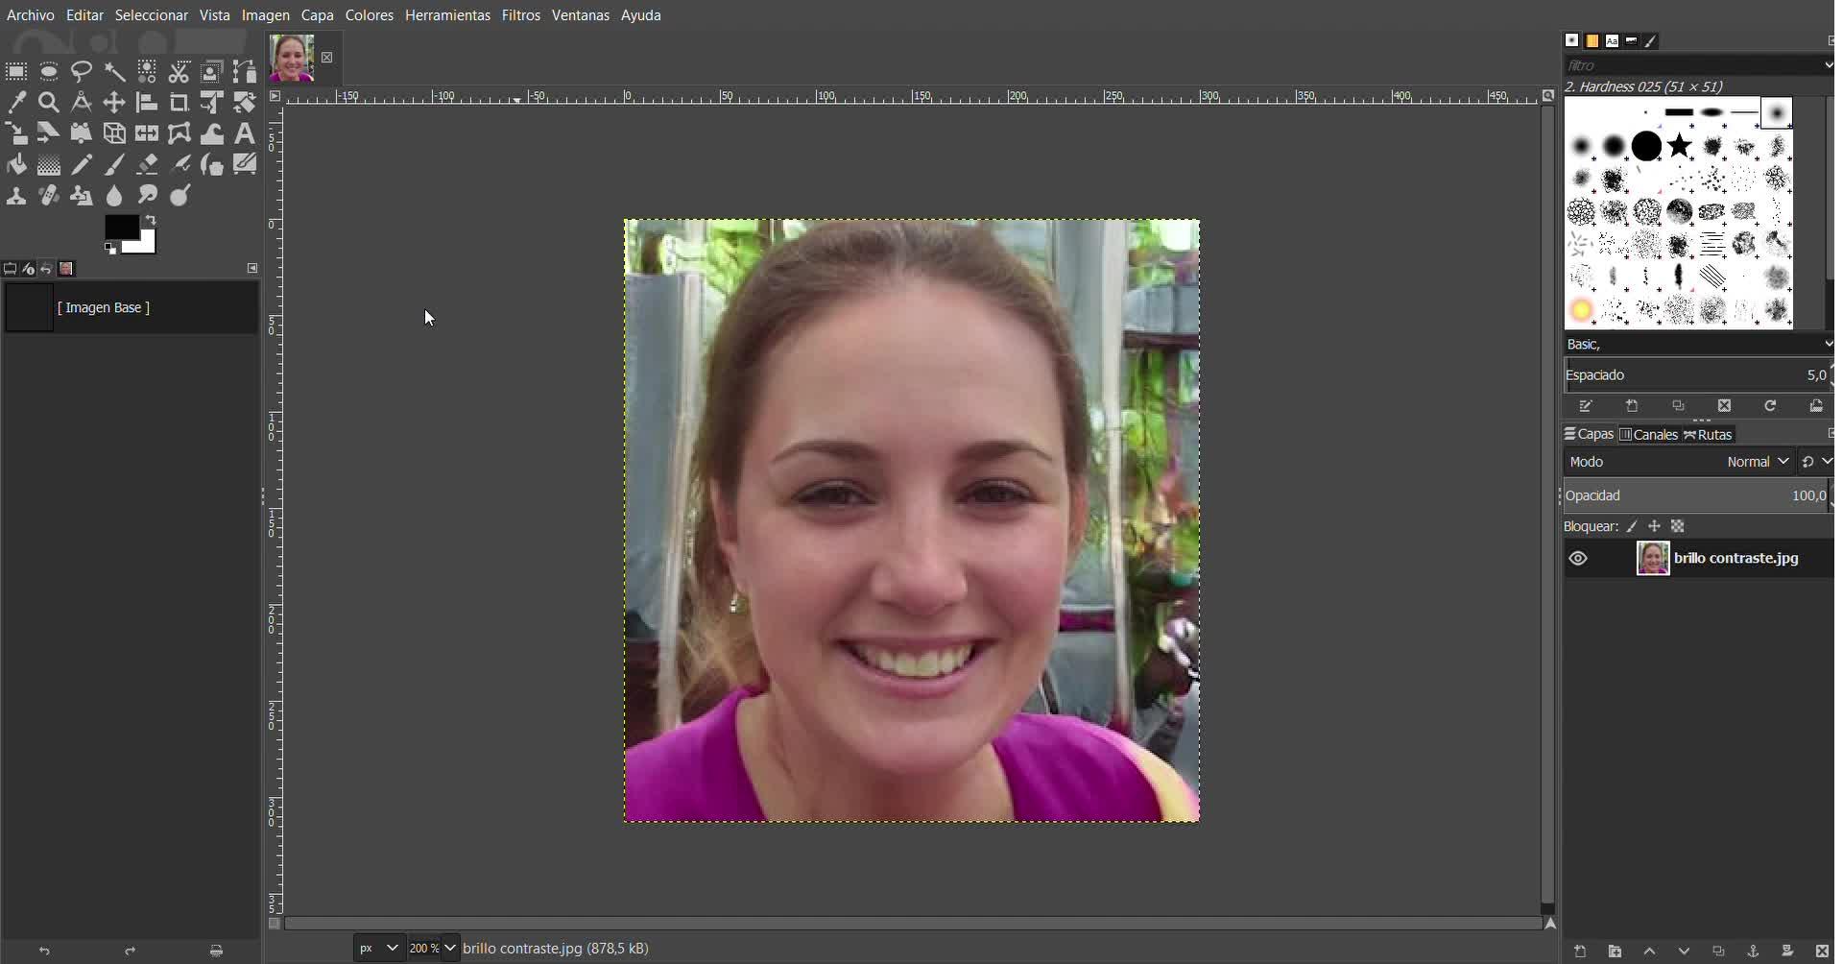Select the Free Select lasso tool
Image resolution: width=1843 pixels, height=964 pixels.
click(x=82, y=72)
